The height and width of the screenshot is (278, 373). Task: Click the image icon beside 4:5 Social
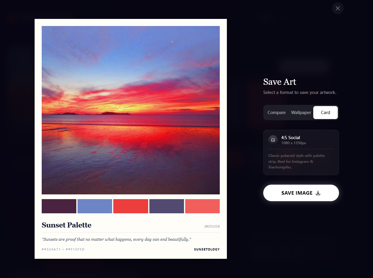pos(273,140)
